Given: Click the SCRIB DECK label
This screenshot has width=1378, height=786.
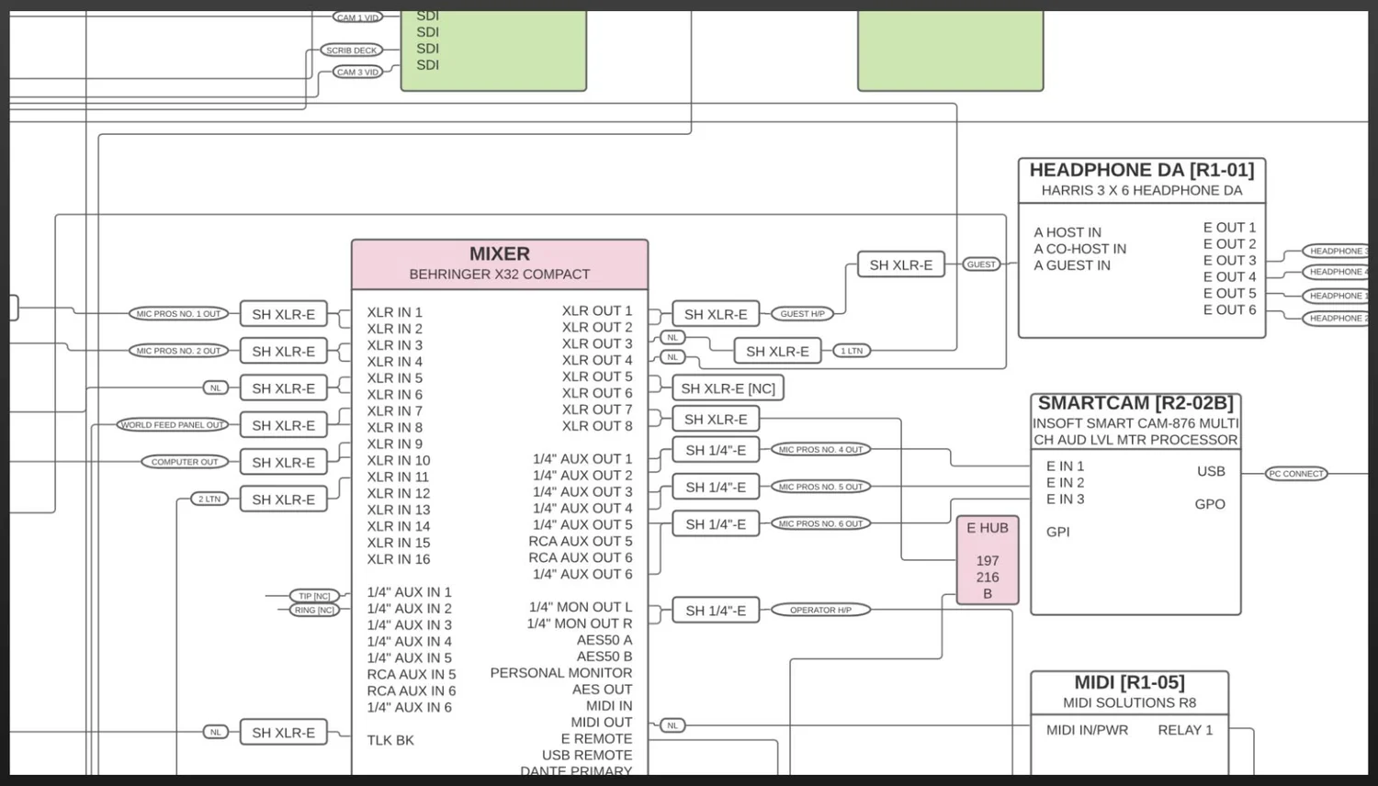Looking at the screenshot, I should [351, 51].
